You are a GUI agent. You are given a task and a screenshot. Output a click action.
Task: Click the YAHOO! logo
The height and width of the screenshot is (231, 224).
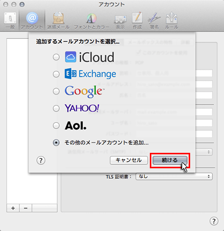(x=82, y=108)
